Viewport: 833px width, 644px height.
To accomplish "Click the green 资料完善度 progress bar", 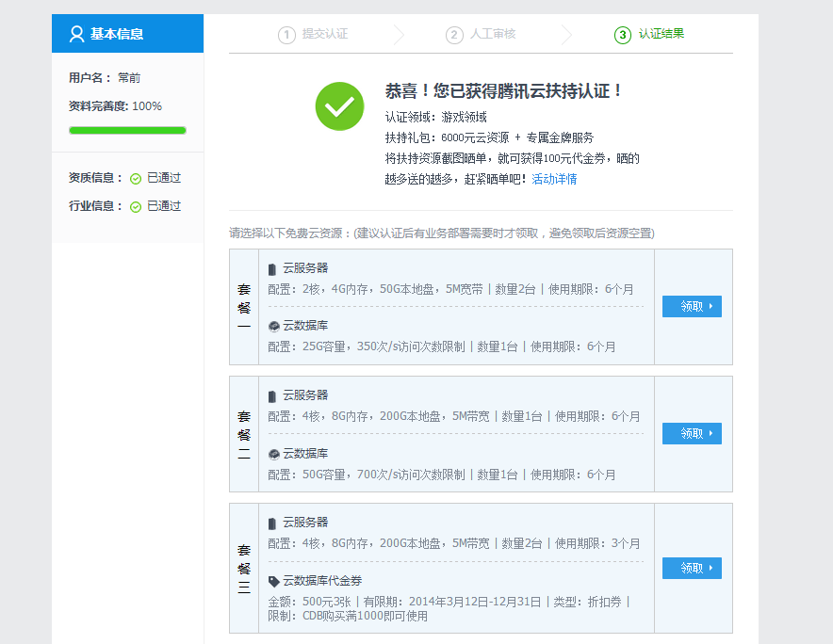I will 127,131.
